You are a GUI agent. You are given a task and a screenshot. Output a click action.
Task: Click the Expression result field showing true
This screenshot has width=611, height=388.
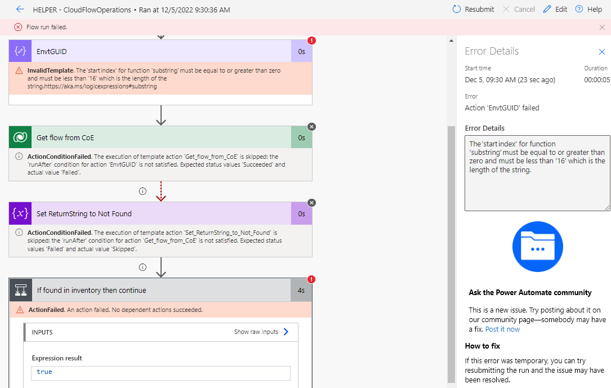click(160, 372)
